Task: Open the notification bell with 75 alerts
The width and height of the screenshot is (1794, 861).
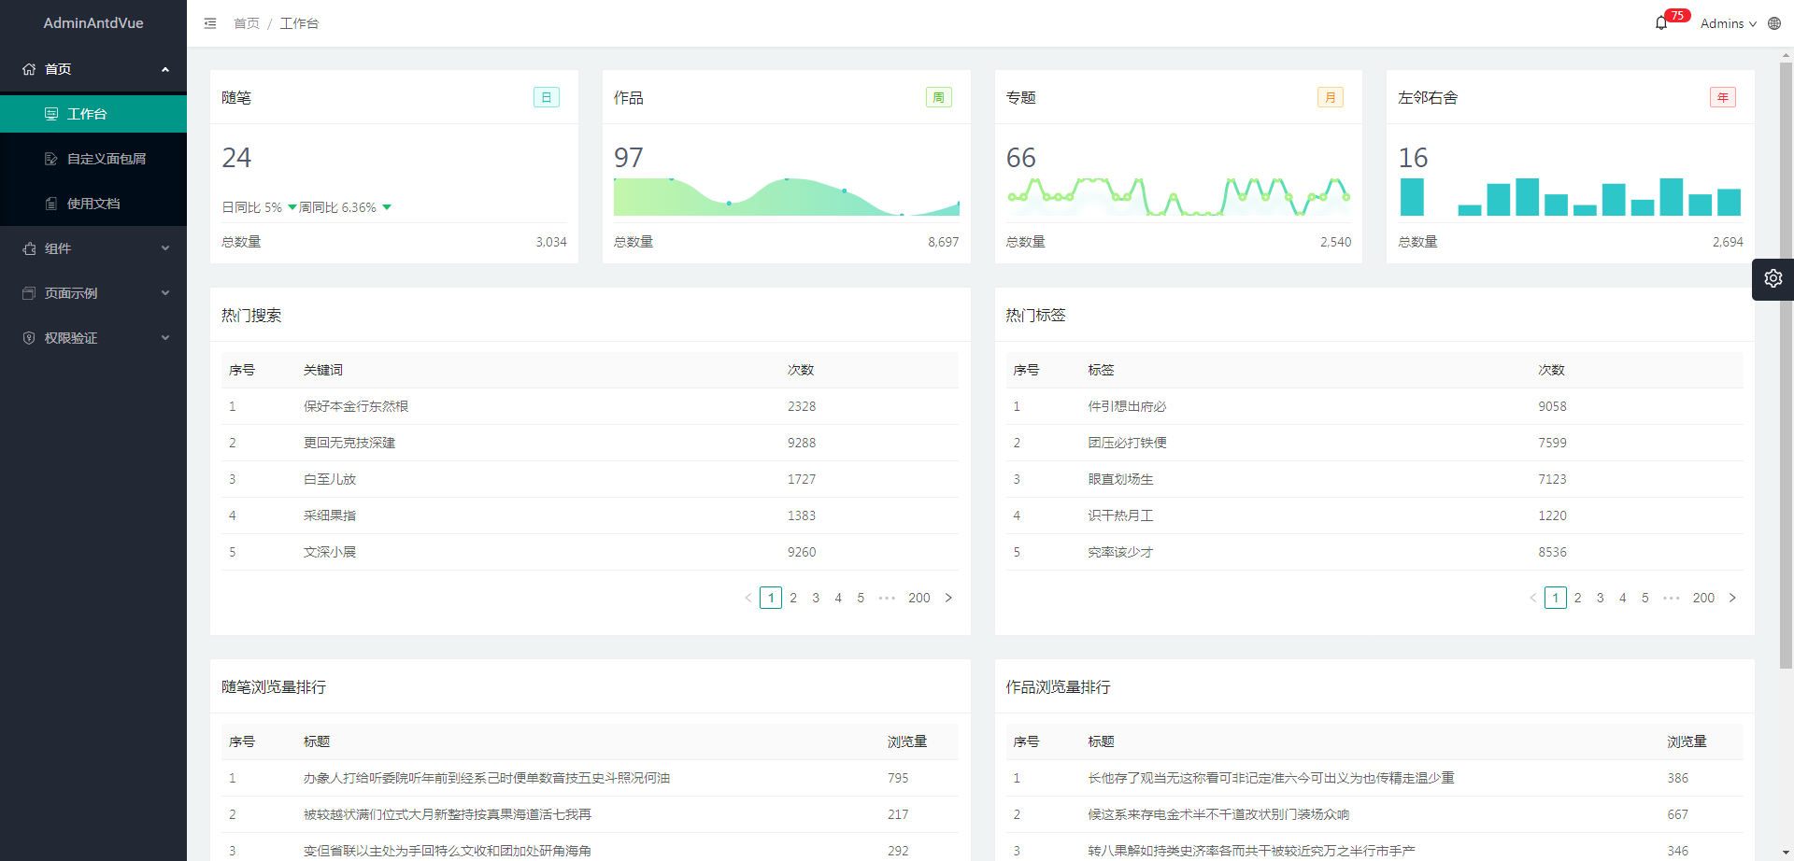Action: (1661, 23)
